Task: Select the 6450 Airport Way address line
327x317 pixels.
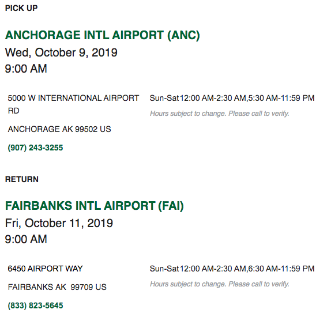Action: [45, 269]
